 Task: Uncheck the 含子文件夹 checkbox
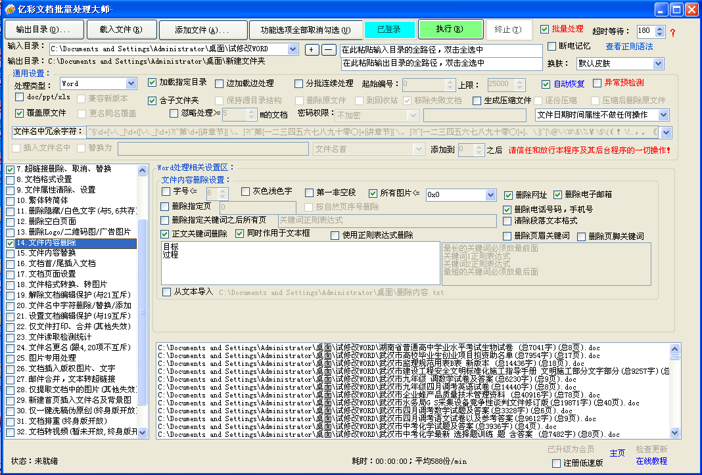152,101
